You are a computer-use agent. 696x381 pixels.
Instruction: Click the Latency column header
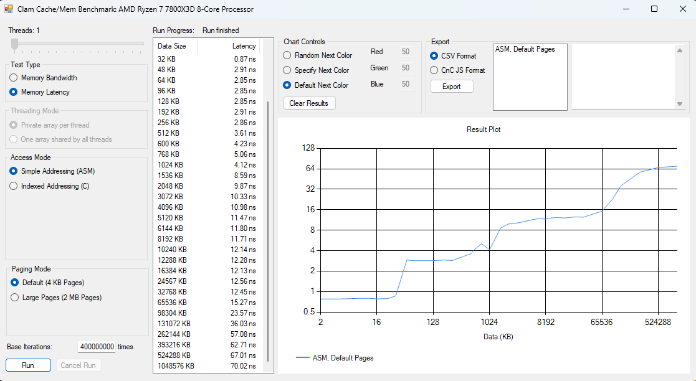pyautogui.click(x=228, y=46)
